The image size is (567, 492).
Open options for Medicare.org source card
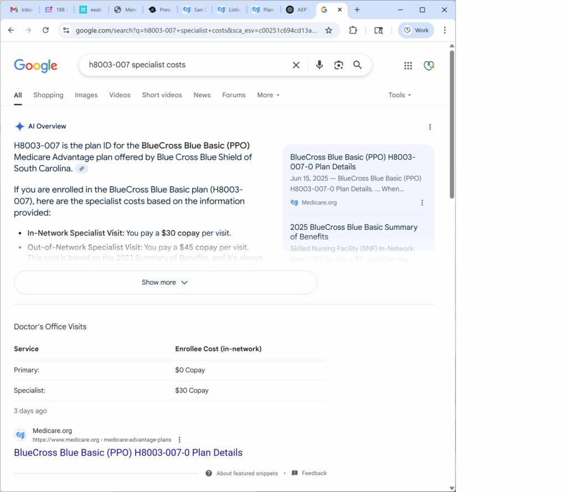[422, 203]
